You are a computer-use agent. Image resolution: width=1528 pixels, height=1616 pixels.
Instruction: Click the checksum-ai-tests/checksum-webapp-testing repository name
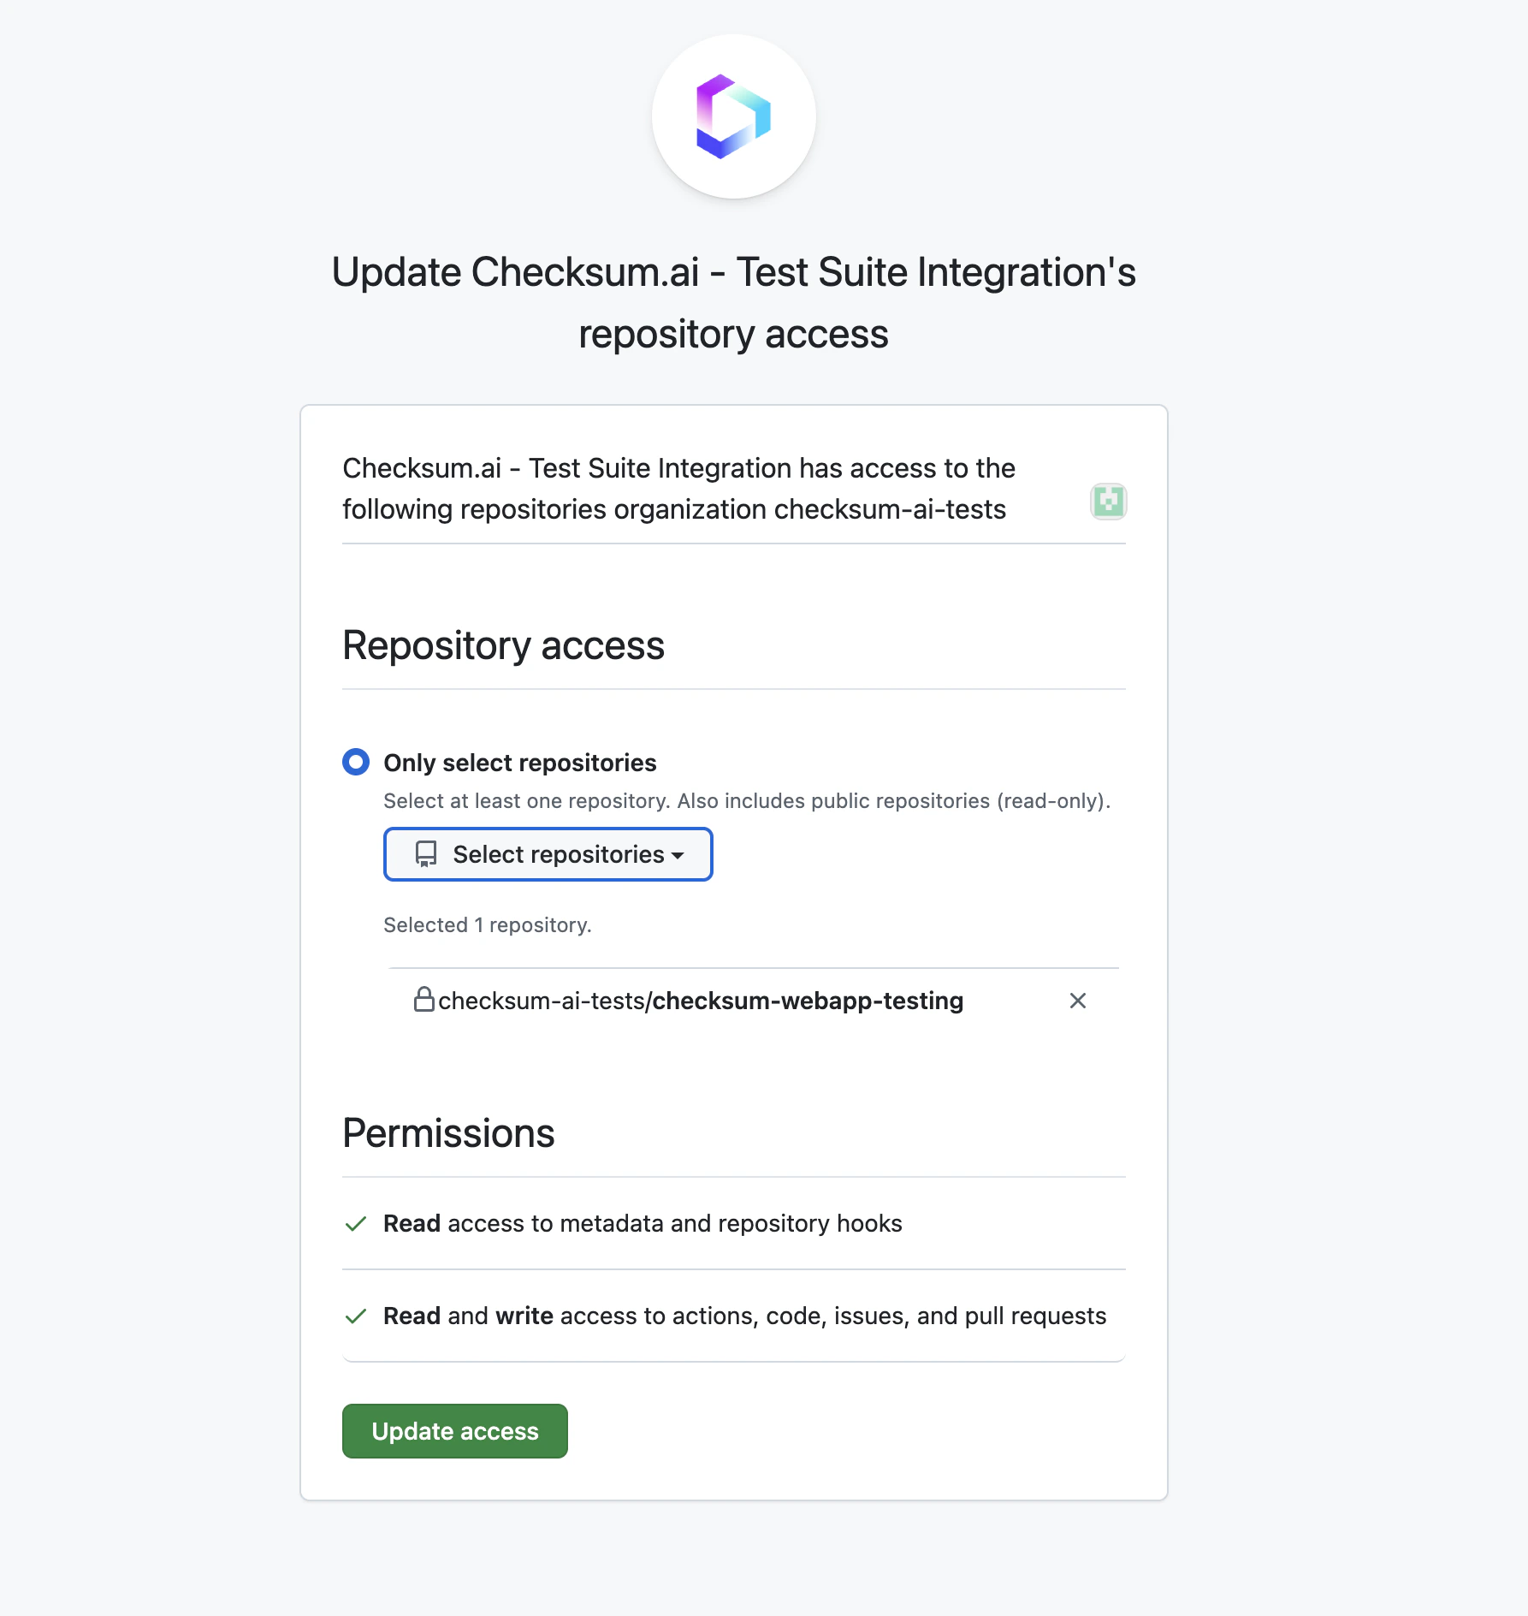click(x=700, y=1000)
